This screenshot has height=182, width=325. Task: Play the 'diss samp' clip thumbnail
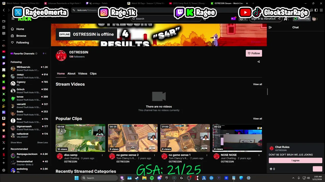point(80,138)
